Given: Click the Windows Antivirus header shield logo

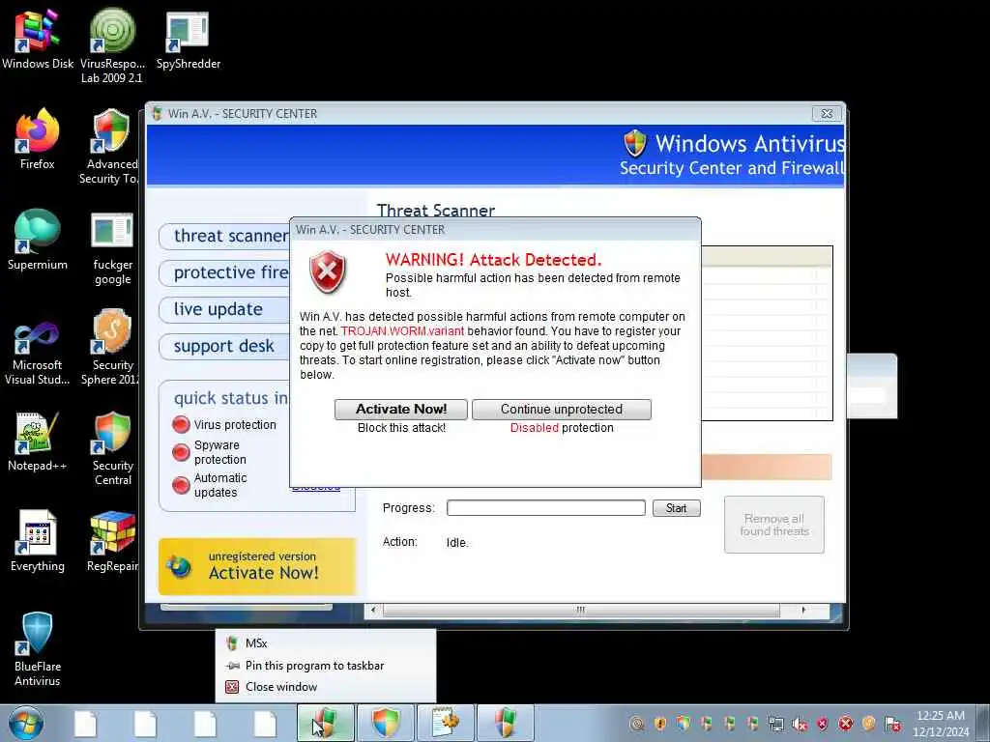Looking at the screenshot, I should (x=635, y=143).
